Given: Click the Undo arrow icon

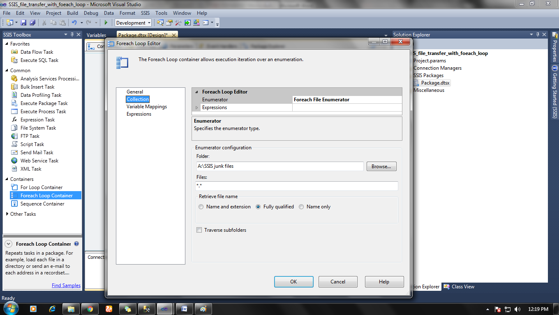Looking at the screenshot, I should point(74,23).
